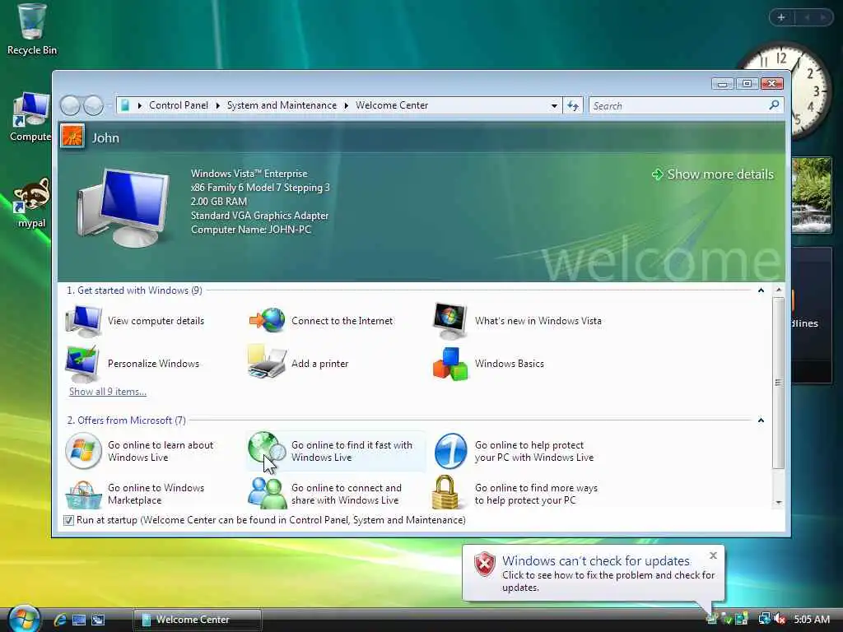Select the Personalize Windows icon
This screenshot has width=843, height=632.
tap(82, 364)
